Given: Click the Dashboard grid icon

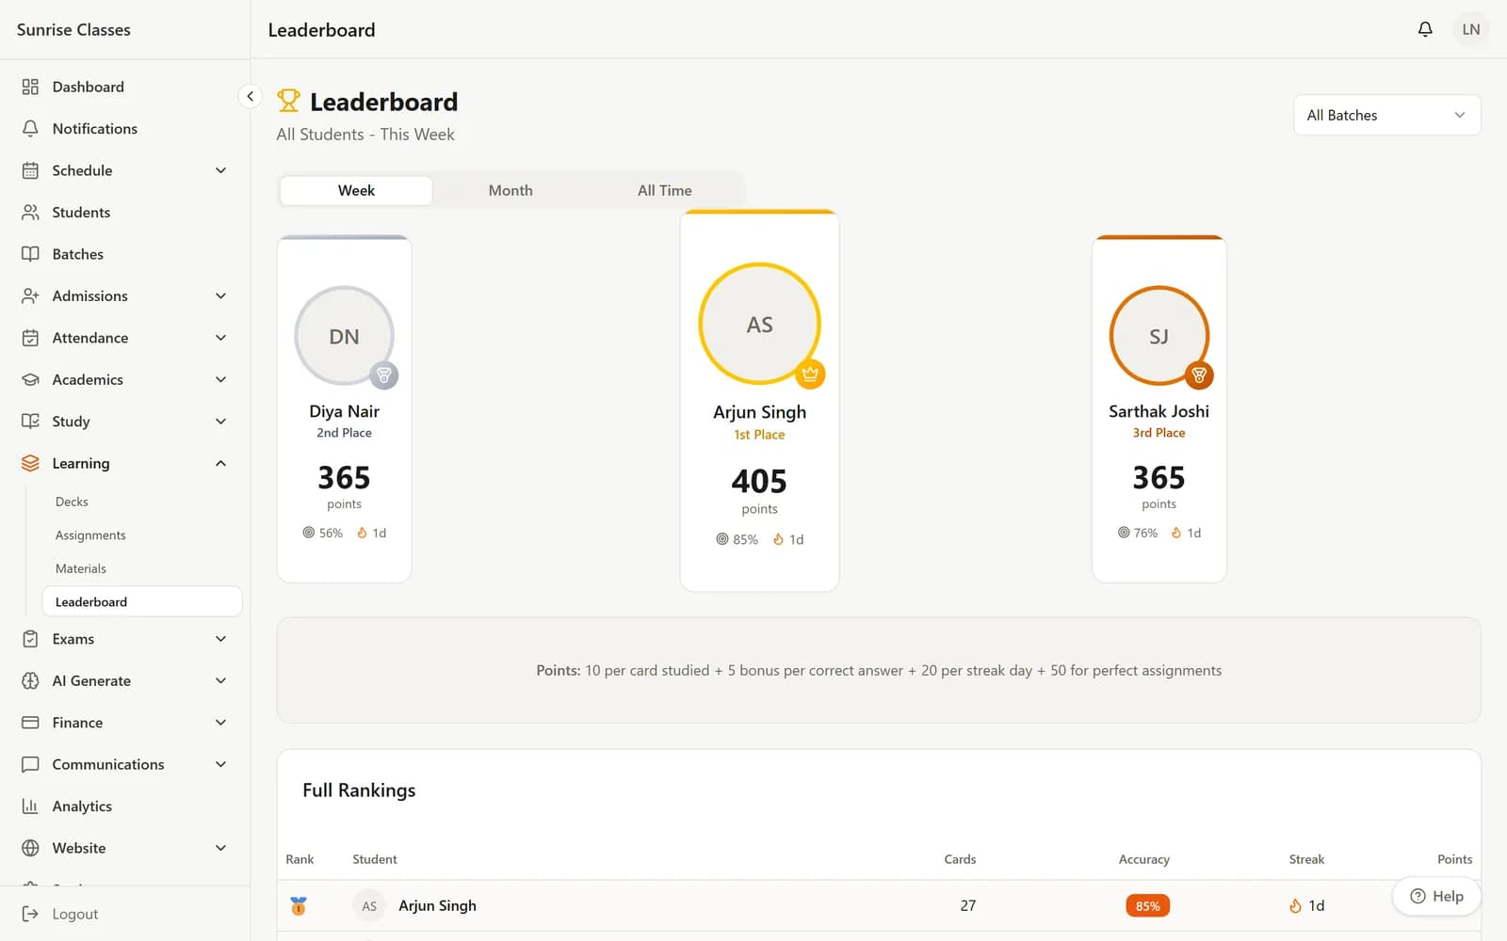Looking at the screenshot, I should [30, 87].
